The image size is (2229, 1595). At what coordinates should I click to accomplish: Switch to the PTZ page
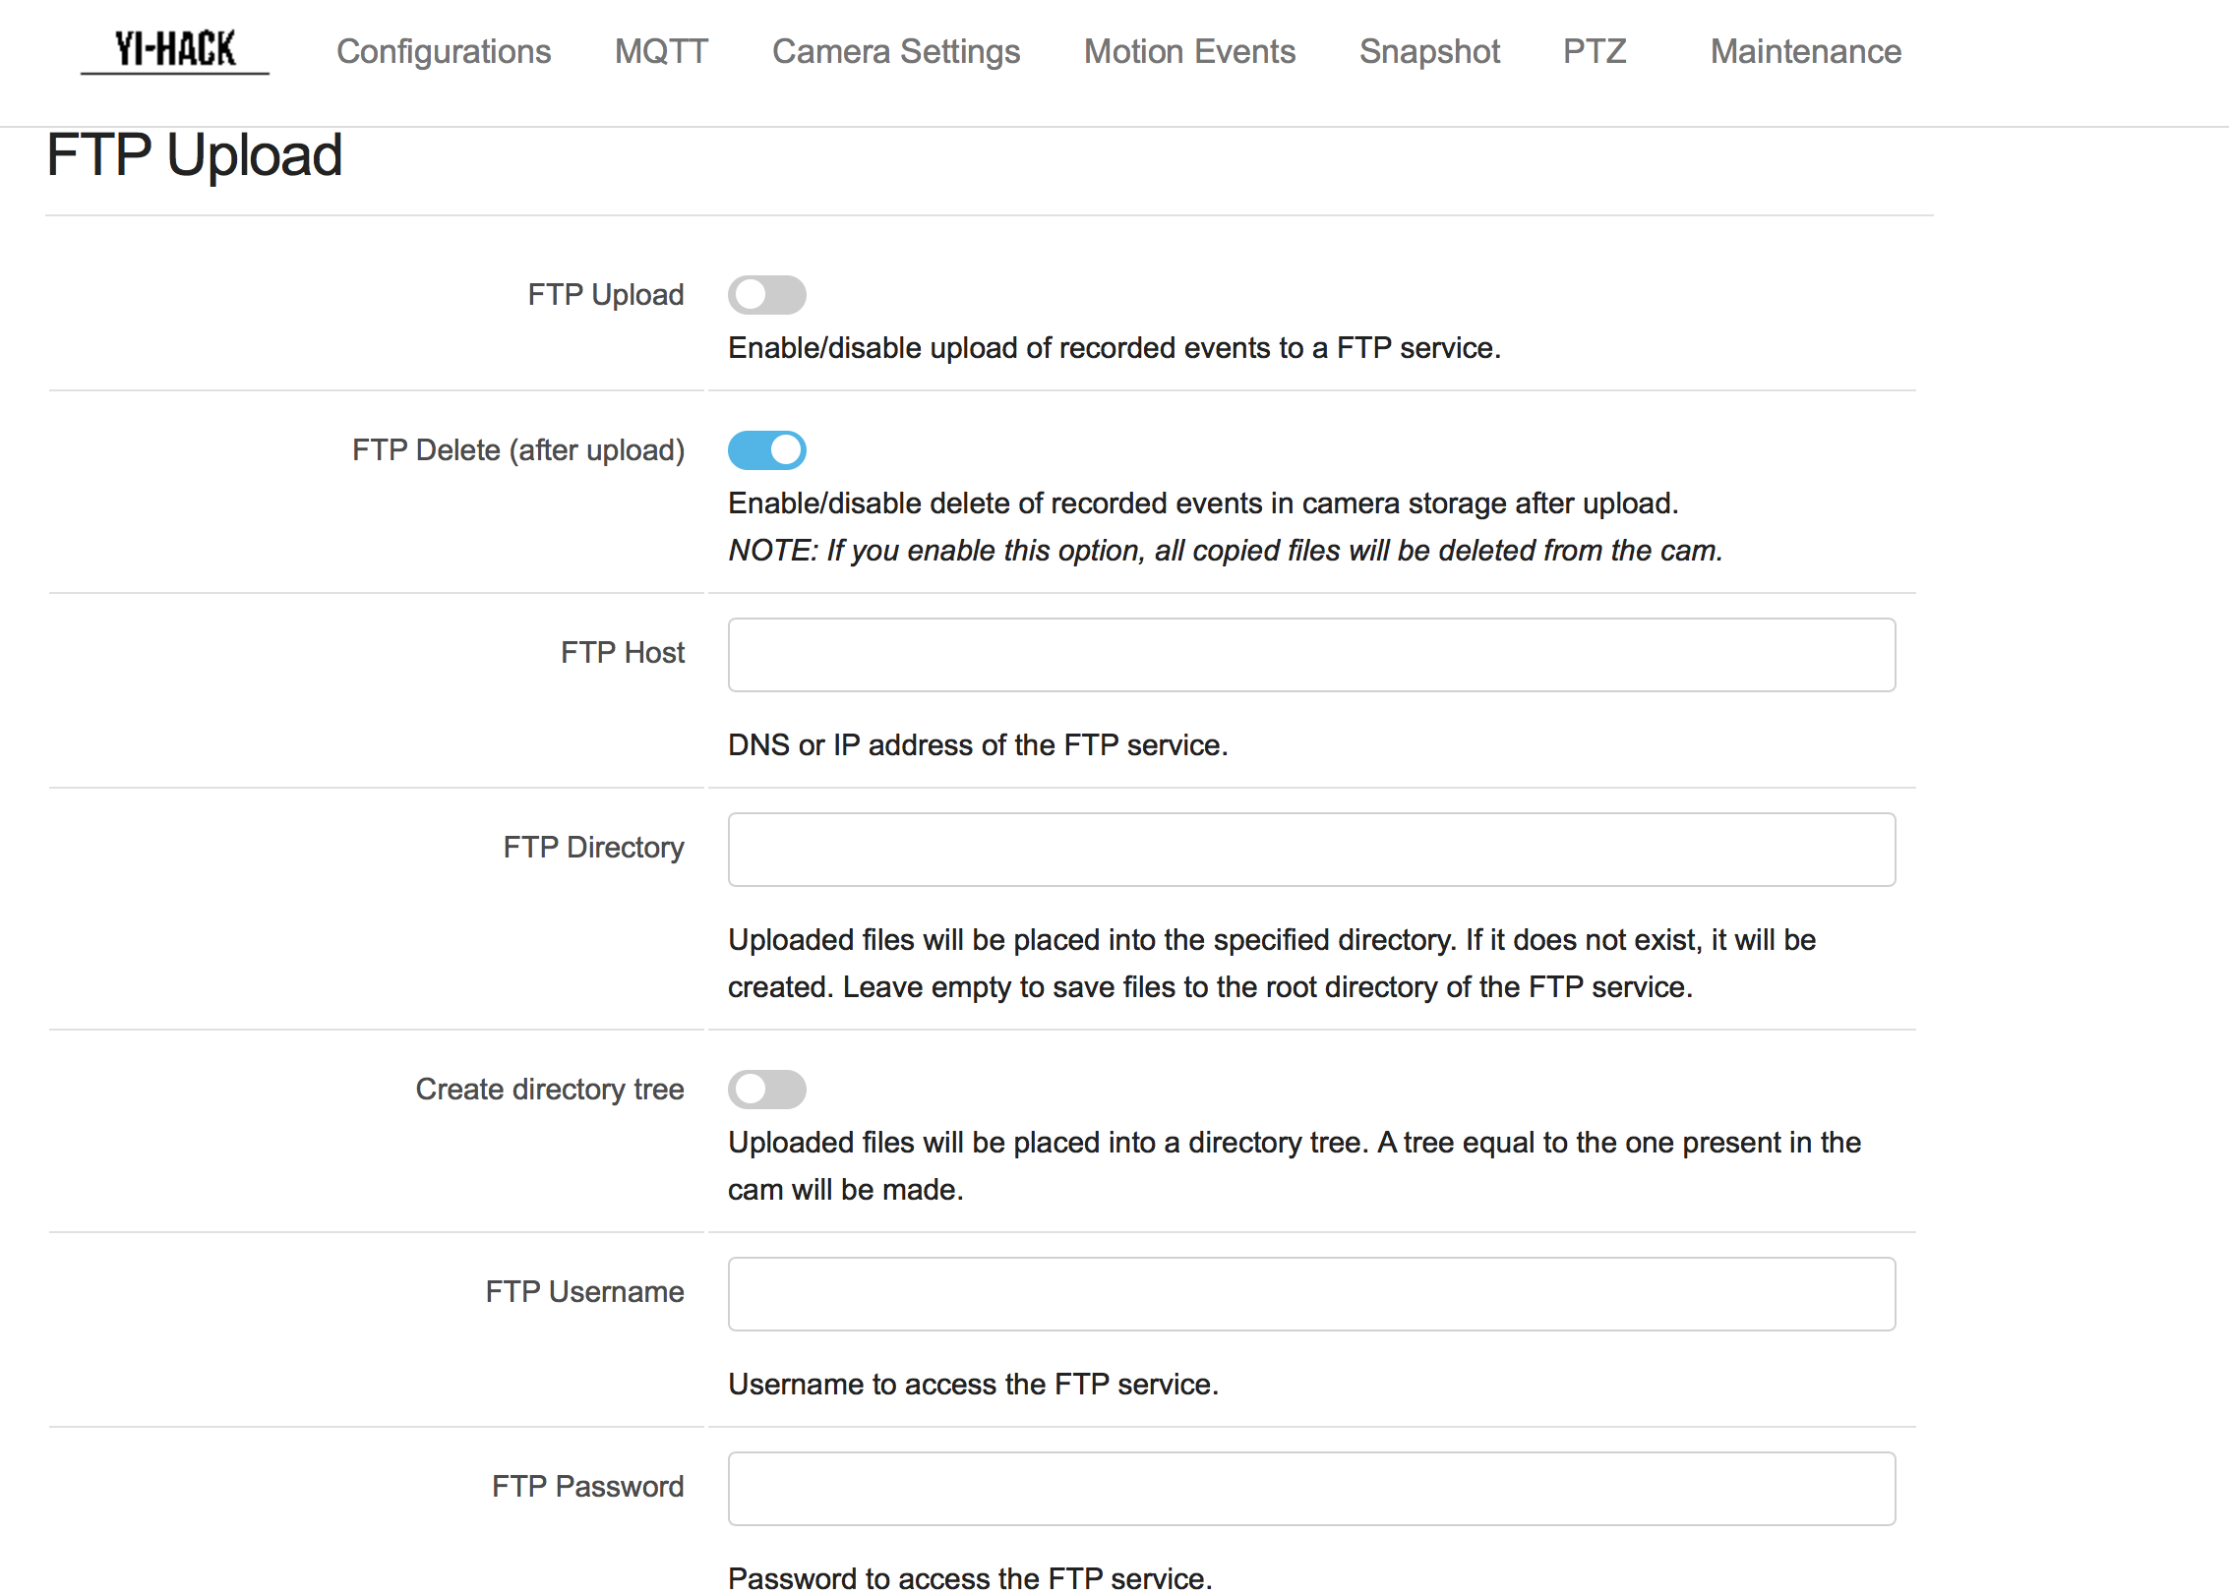tap(1595, 51)
